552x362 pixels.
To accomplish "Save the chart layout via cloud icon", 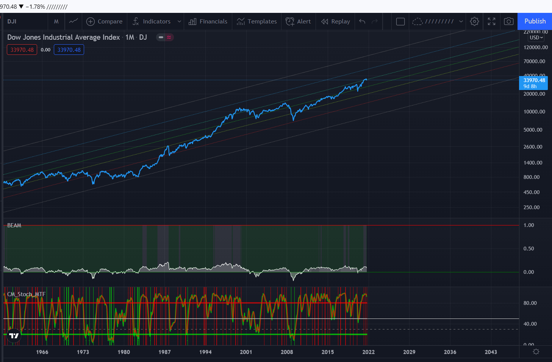I will 417,22.
